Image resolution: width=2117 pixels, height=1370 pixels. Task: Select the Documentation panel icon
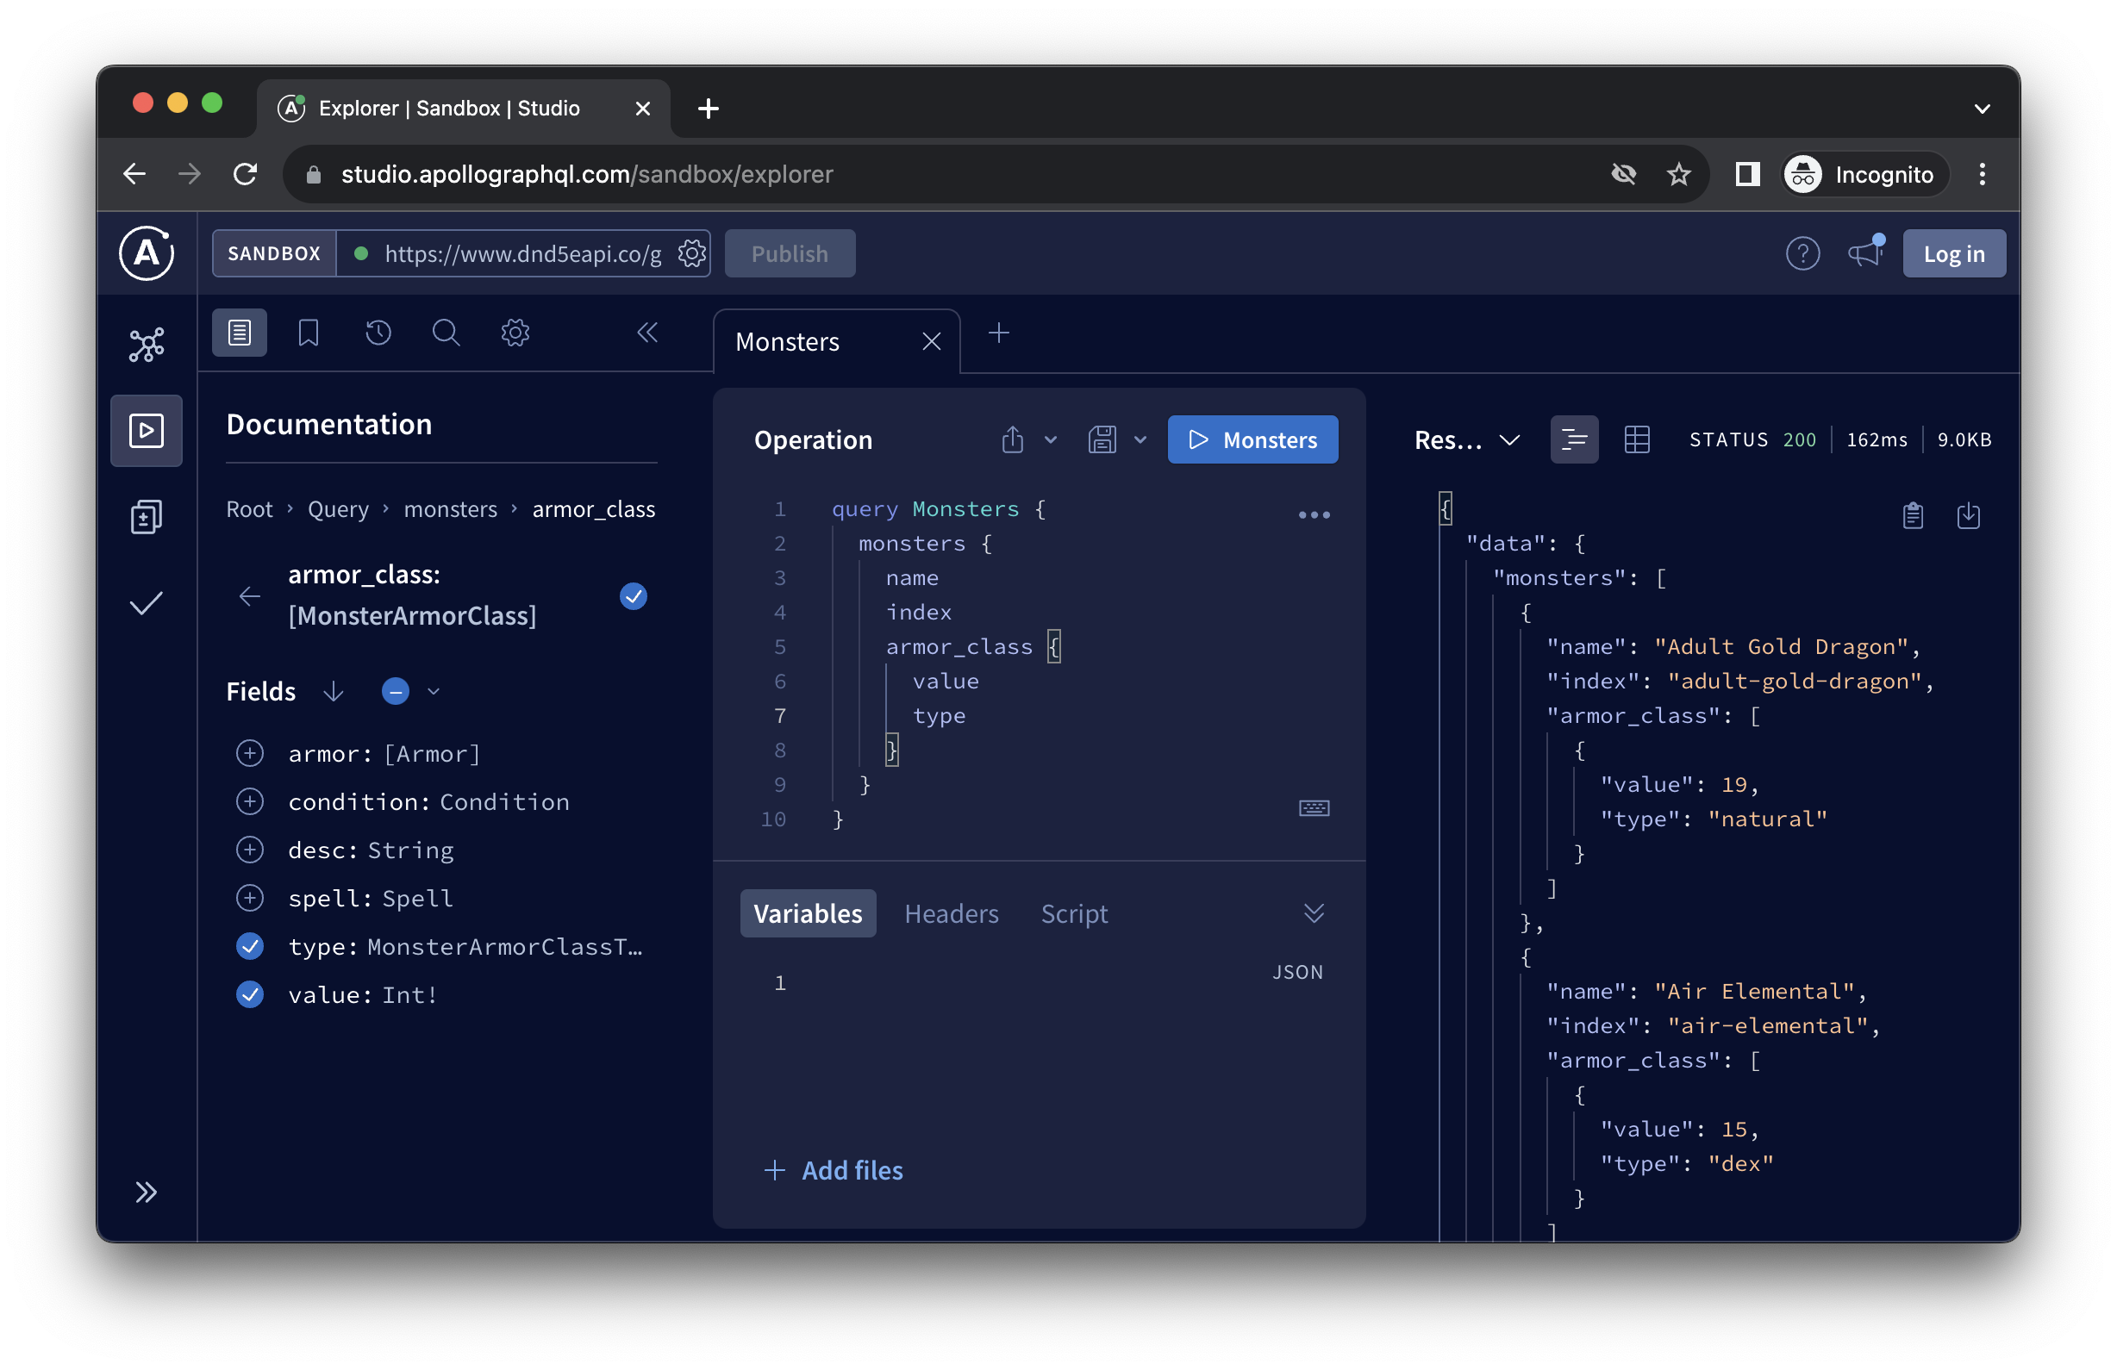point(240,333)
